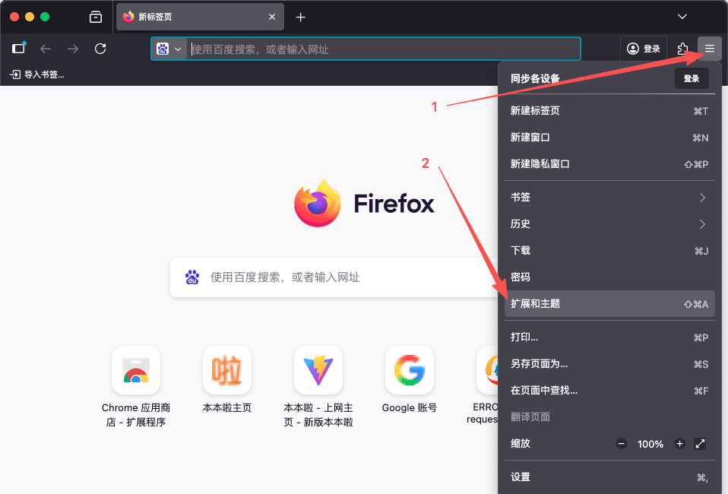Click the 登录 button in sync section
Viewport: 728px width, 494px height.
[x=691, y=78]
